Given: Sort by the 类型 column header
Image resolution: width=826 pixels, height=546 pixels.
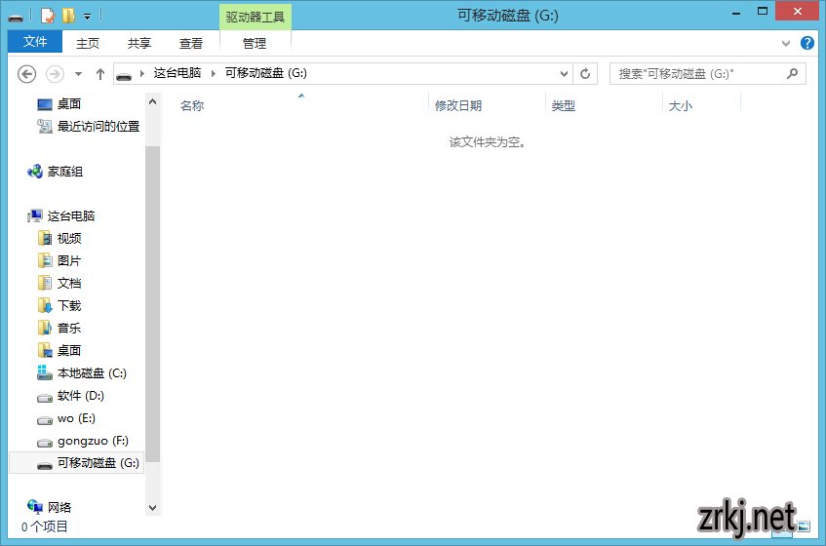Looking at the screenshot, I should point(563,106).
